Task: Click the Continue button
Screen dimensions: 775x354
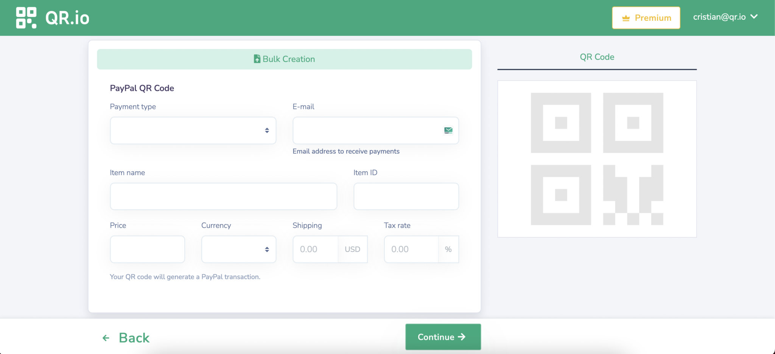Action: click(443, 337)
